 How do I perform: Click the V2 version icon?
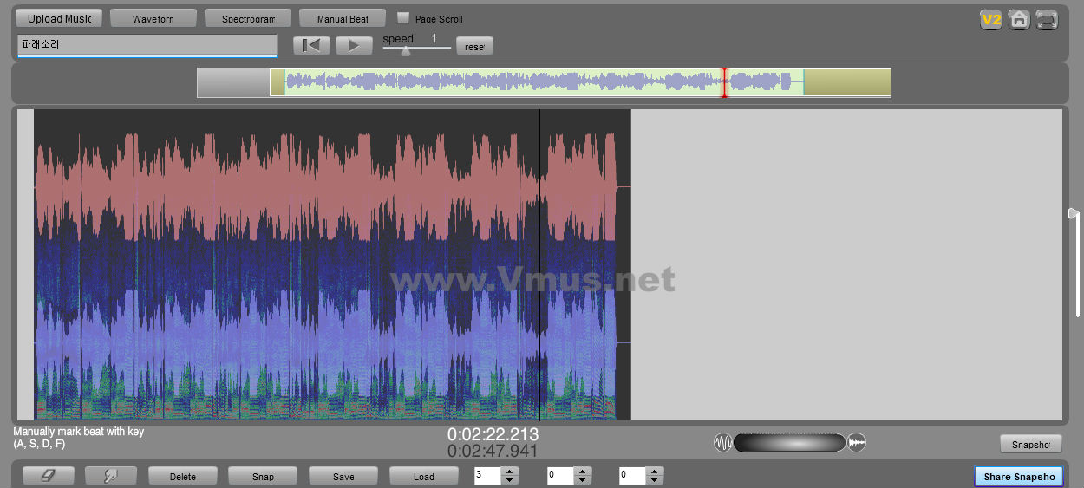click(990, 20)
